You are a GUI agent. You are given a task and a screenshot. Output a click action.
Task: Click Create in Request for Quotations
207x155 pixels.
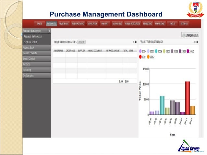coord(81,42)
